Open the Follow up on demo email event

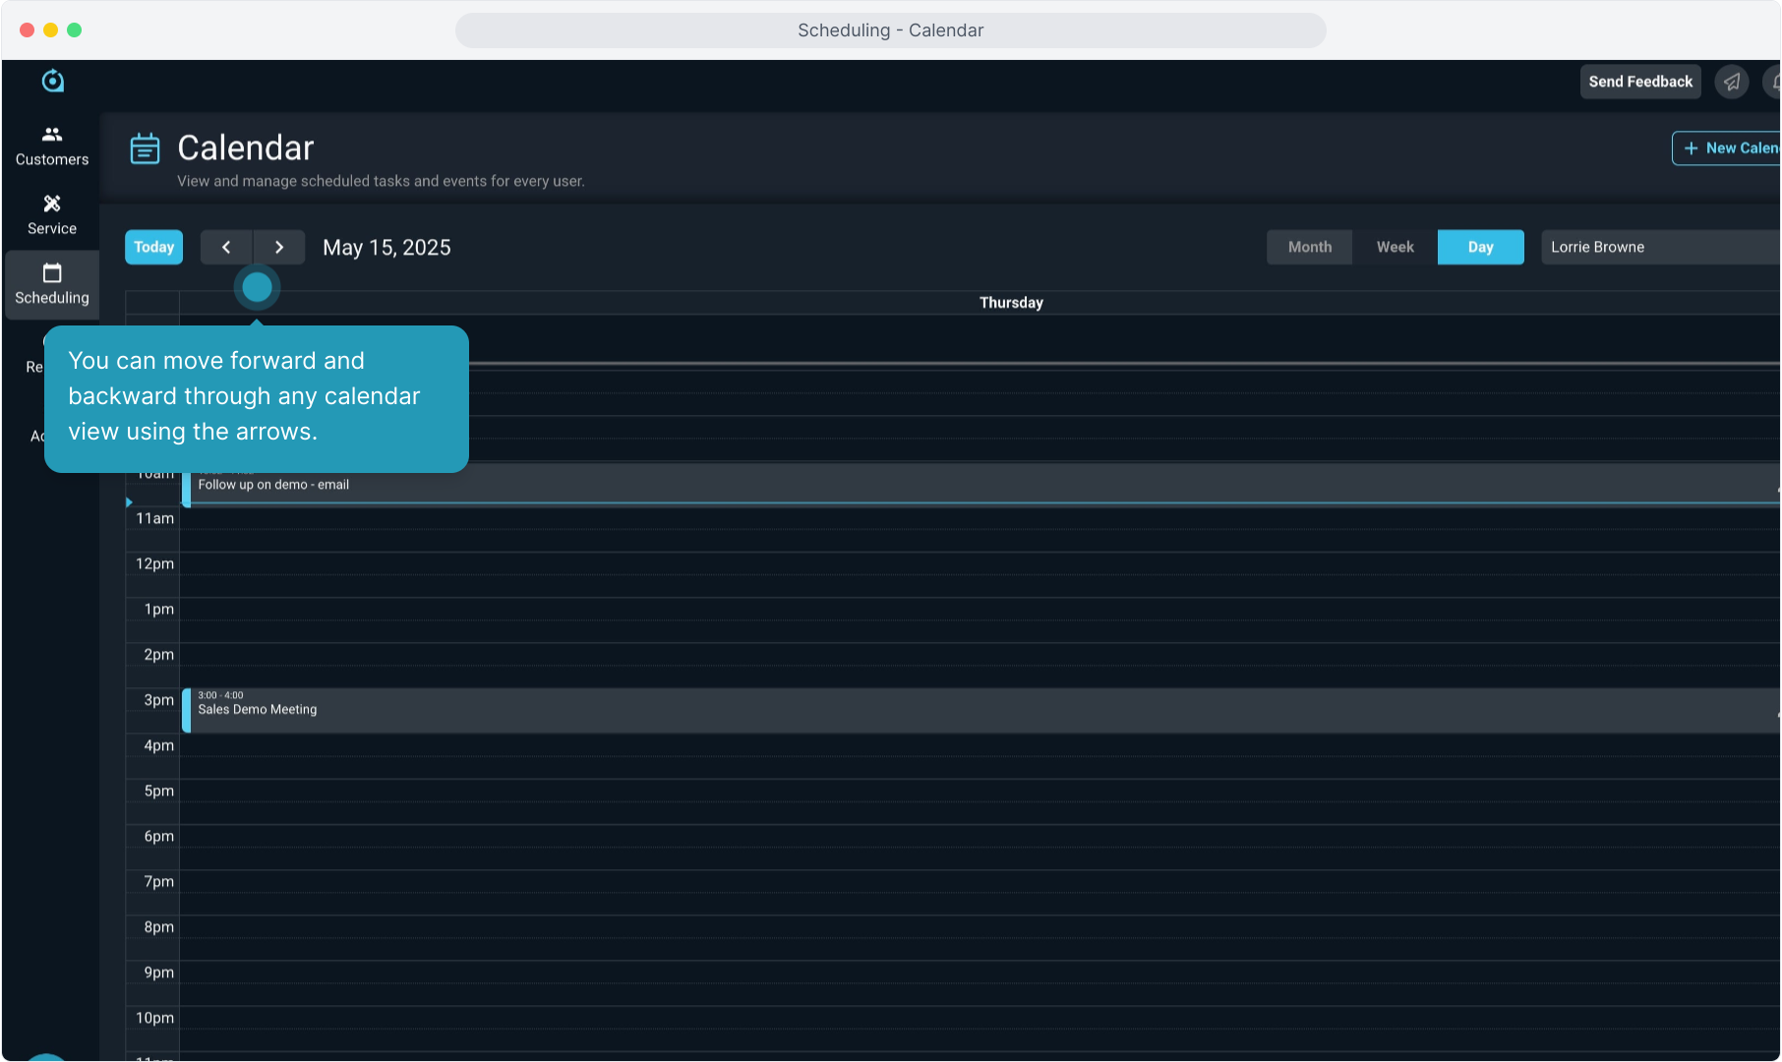click(x=885, y=485)
